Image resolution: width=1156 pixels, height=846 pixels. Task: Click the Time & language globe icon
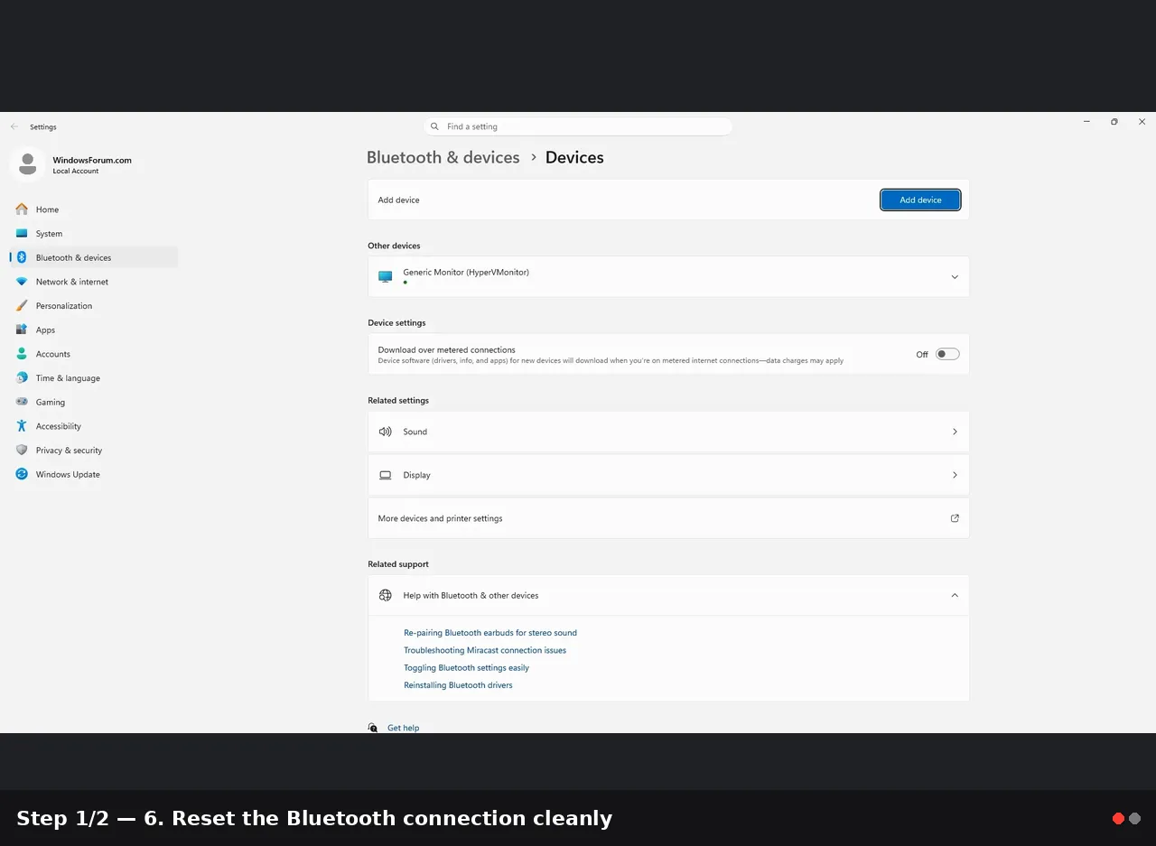click(22, 377)
